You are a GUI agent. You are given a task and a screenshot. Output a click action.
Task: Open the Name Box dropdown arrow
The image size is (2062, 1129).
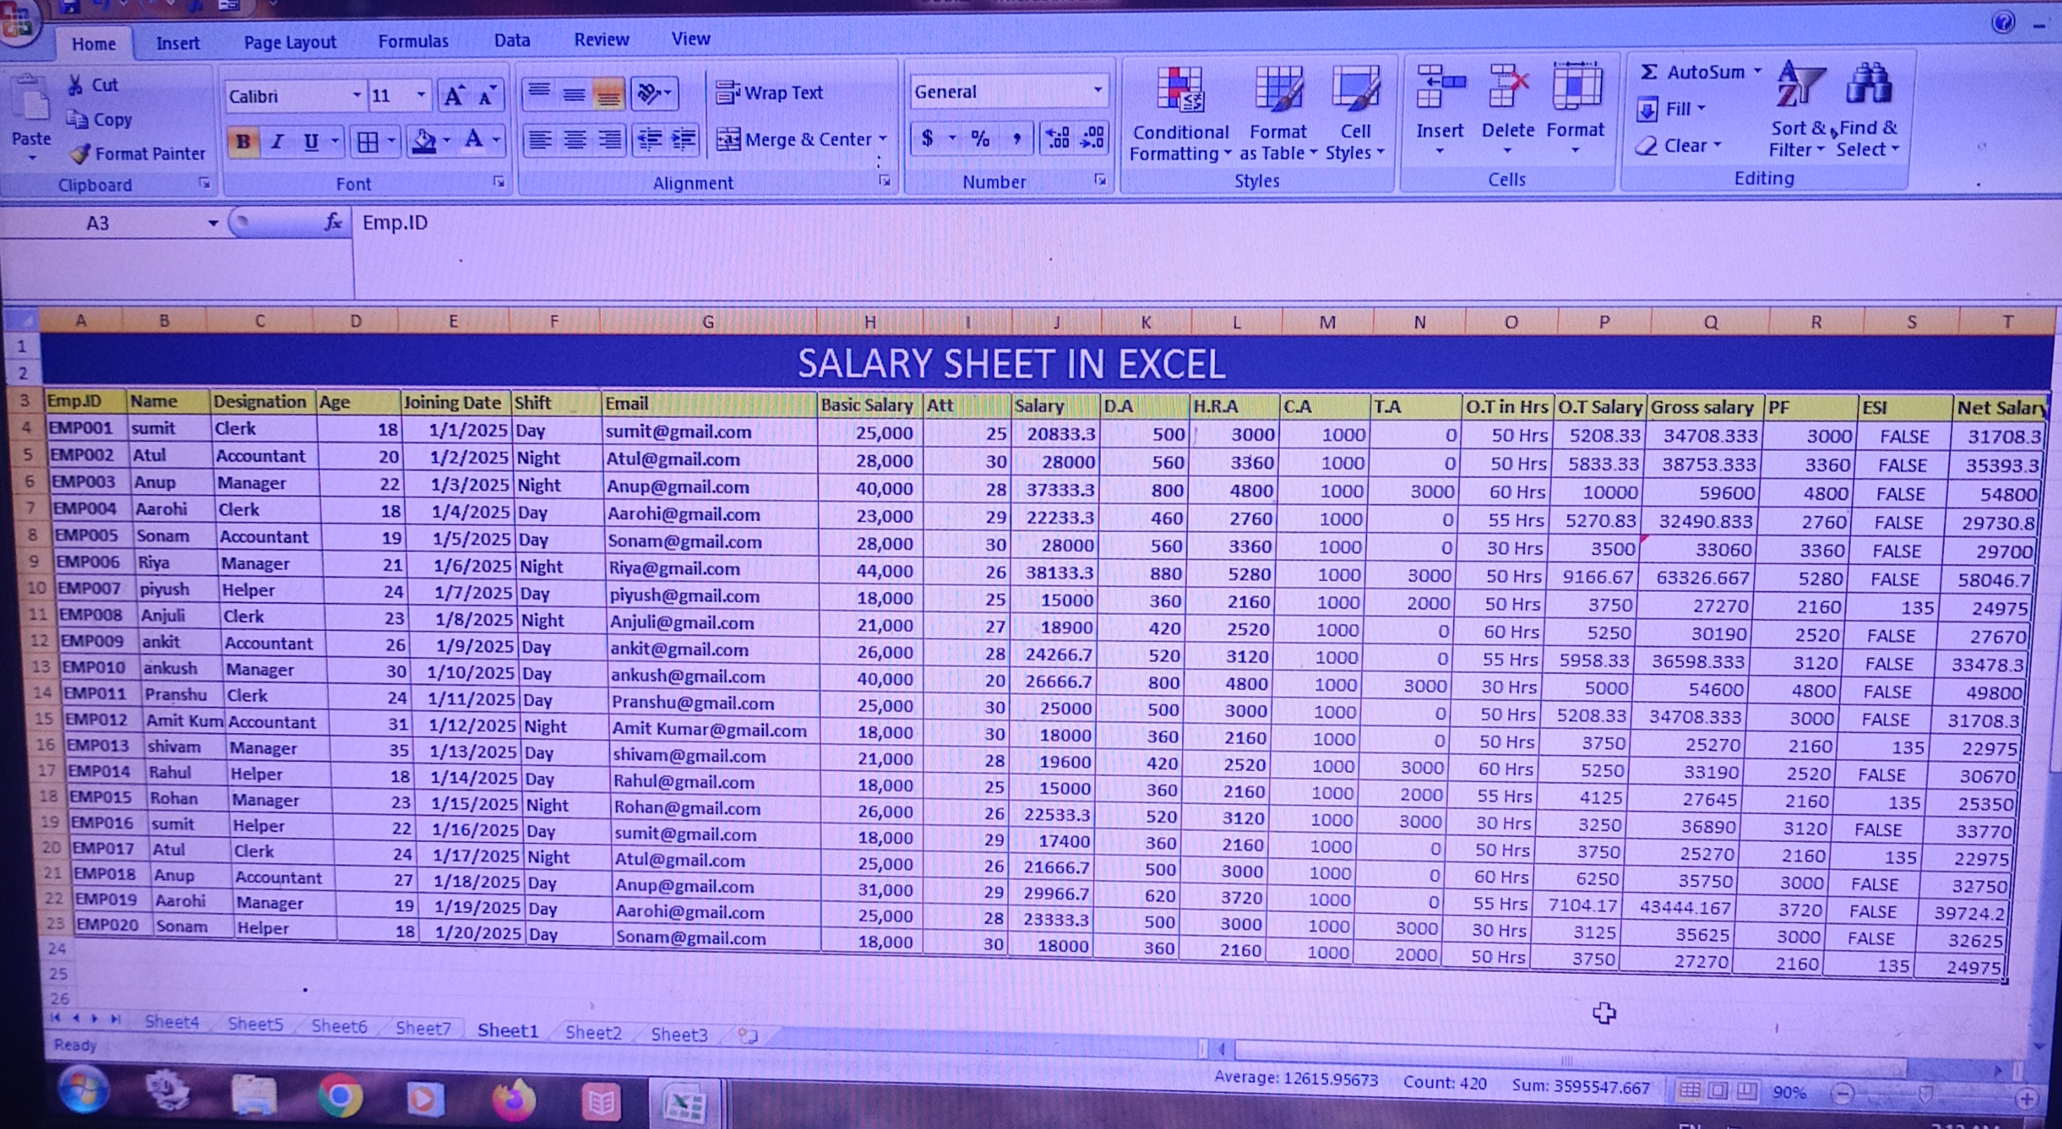point(213,223)
